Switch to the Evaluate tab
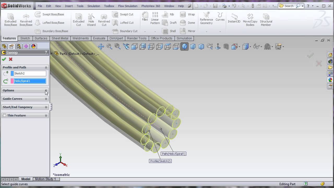 click(99, 38)
